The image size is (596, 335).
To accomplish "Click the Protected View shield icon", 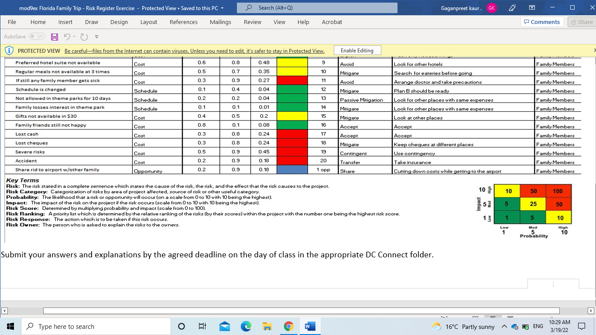I will click(x=9, y=51).
